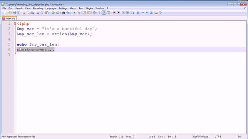This screenshot has height=139, width=248.
Task: Close document with menu bar X
Action: [245, 8]
